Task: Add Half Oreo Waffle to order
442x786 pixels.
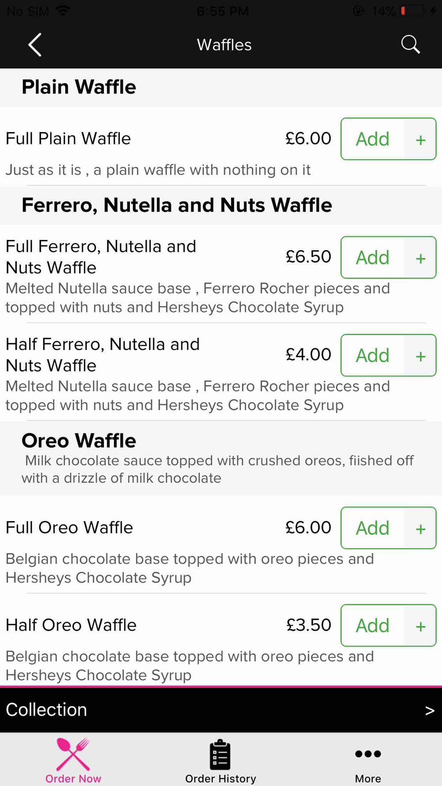Action: coord(373,626)
